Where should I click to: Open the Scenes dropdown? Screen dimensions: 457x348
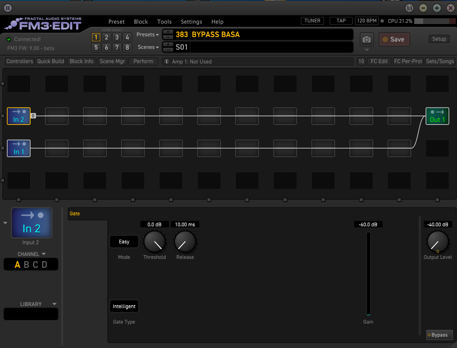click(x=148, y=47)
